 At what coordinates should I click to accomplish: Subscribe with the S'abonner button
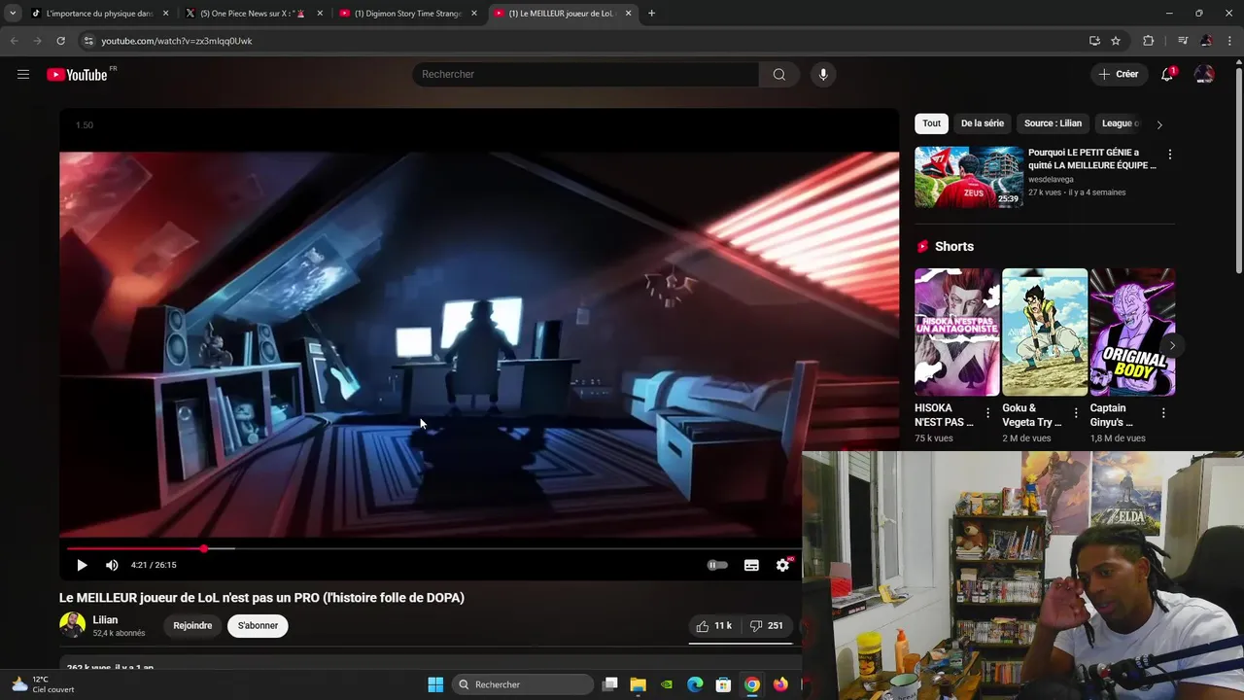pos(258,626)
